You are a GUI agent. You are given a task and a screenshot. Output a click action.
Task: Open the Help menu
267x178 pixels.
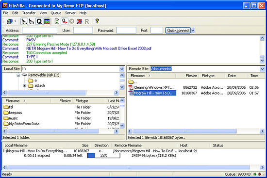point(83,13)
